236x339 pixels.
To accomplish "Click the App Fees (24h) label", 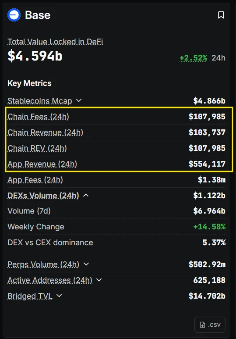I will 35,180.
